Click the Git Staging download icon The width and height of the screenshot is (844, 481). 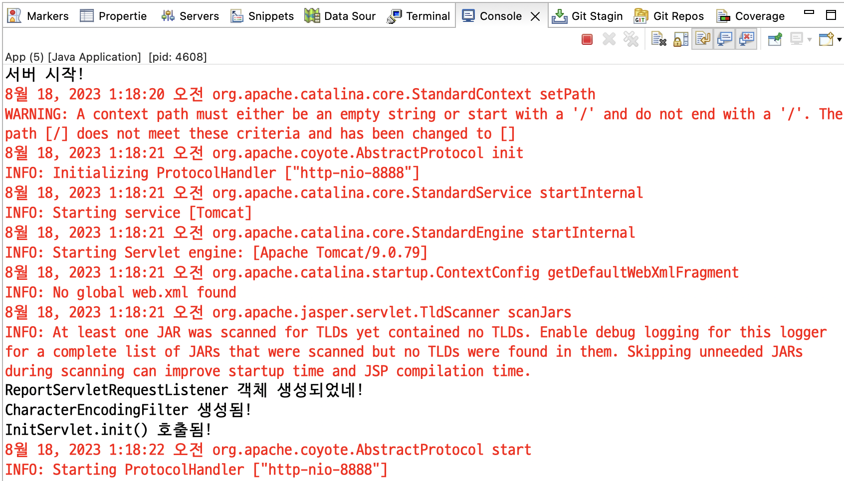pos(560,16)
